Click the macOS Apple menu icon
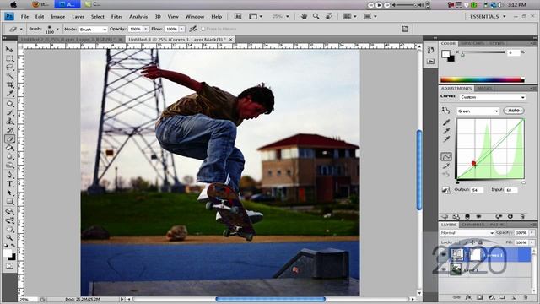The image size is (540, 304). 13,4
